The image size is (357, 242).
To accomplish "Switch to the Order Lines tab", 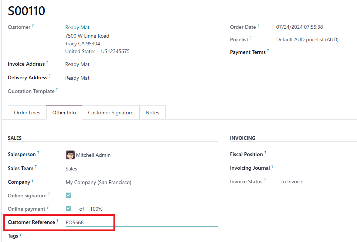I will tap(27, 113).
